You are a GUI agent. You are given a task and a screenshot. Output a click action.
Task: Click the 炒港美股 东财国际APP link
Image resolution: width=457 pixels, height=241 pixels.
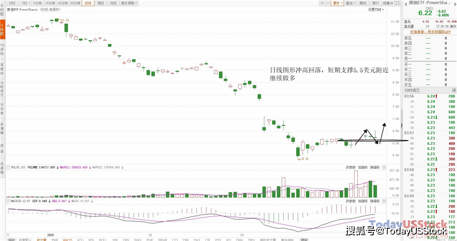tap(430, 32)
